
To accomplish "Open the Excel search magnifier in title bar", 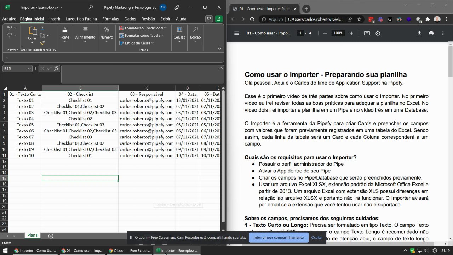I will pos(91,7).
